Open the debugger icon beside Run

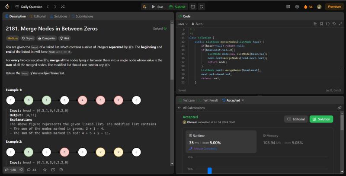click(144, 7)
